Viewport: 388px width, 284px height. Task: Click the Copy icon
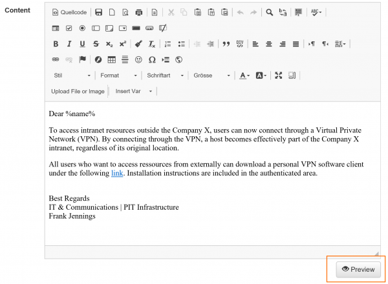pos(184,12)
